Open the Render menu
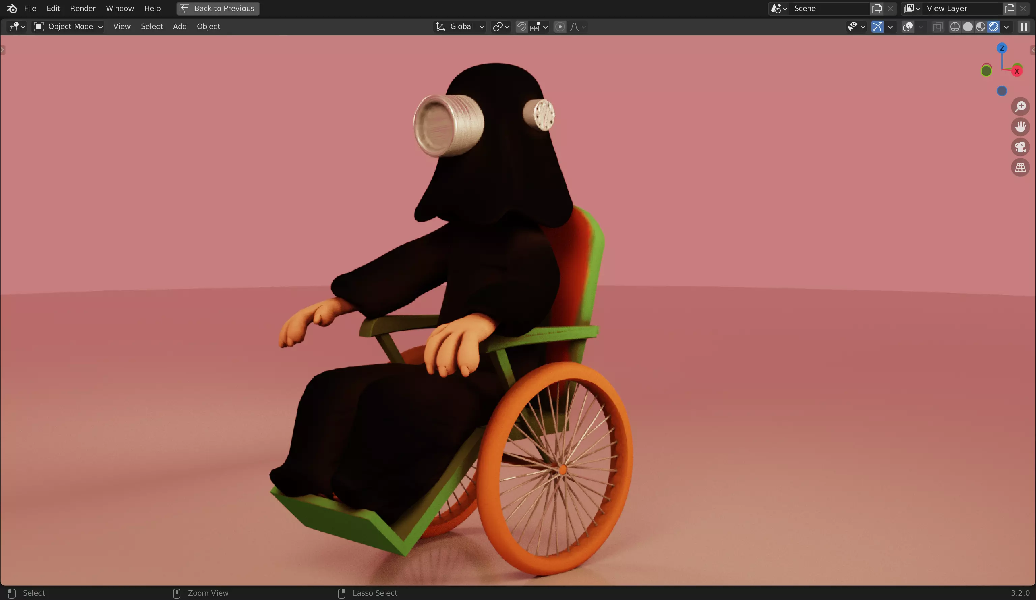The width and height of the screenshot is (1036, 600). (83, 9)
